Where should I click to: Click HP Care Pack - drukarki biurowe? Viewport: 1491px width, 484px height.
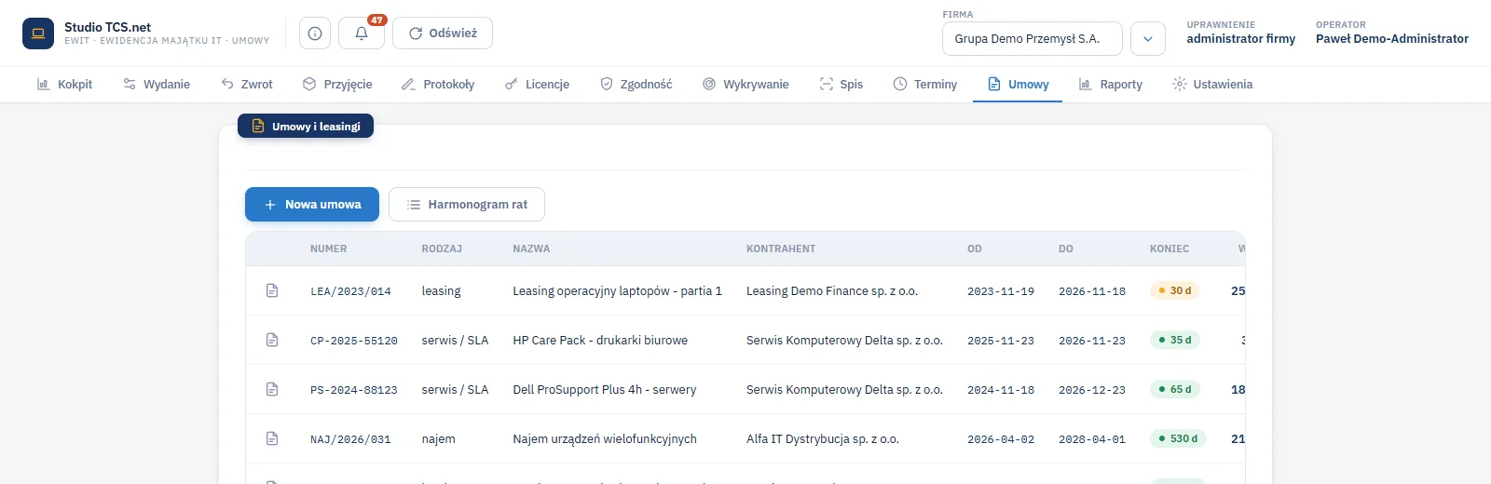click(x=600, y=340)
